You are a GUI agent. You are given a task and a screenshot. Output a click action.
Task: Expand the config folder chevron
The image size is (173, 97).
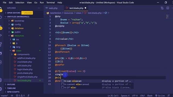pyautogui.click(x=9, y=25)
